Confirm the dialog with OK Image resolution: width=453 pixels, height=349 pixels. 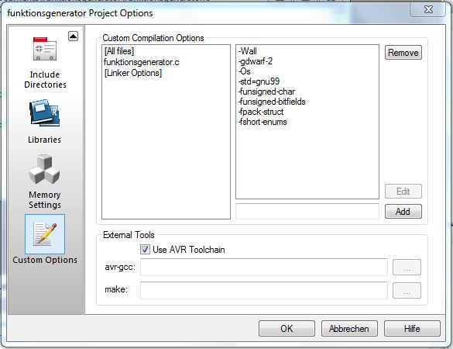(x=287, y=329)
